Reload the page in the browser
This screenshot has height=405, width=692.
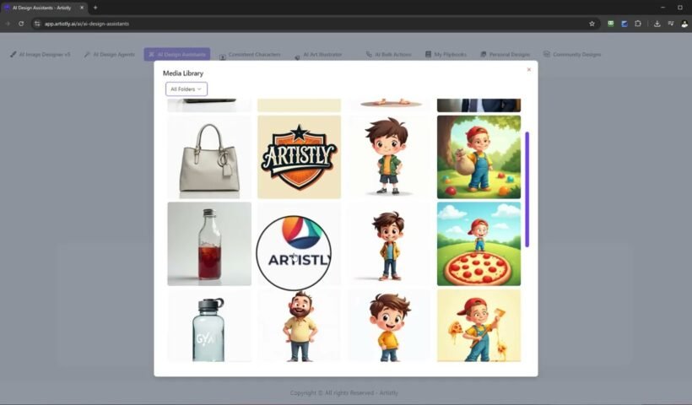tap(21, 24)
